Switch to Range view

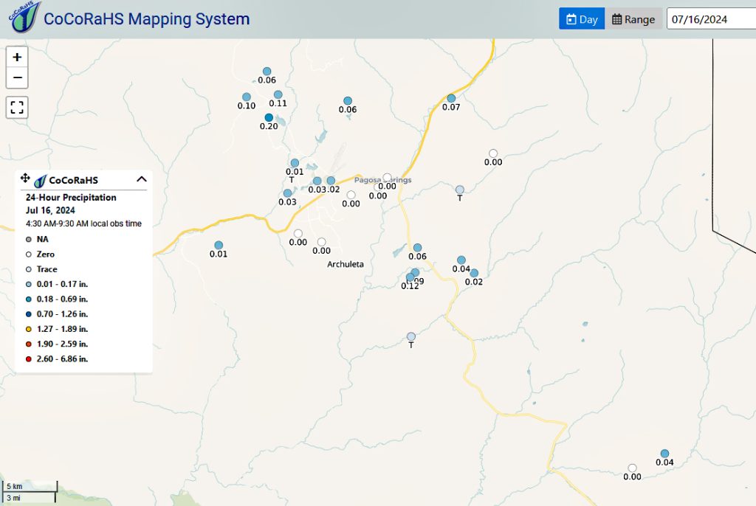tap(633, 19)
